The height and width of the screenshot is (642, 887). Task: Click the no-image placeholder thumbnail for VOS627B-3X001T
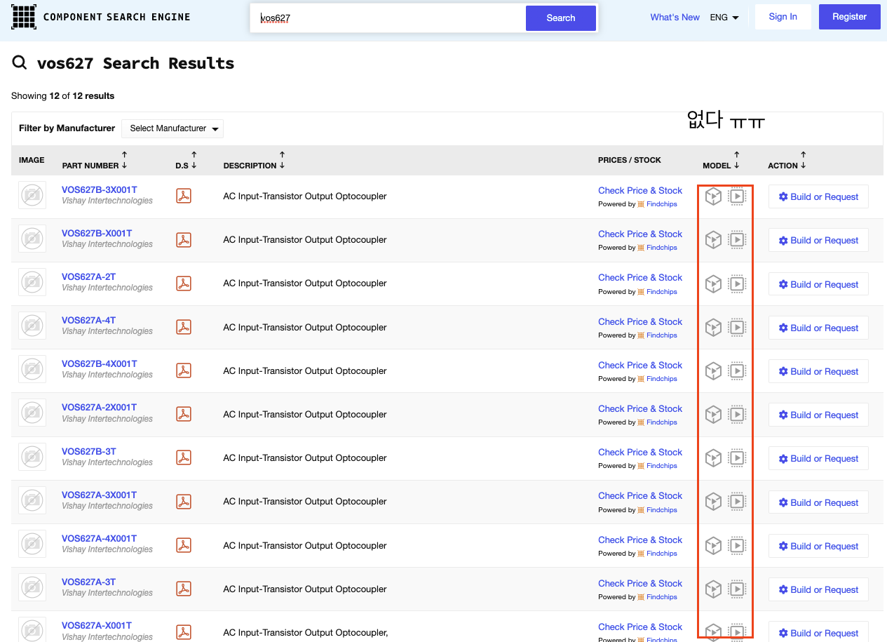[x=32, y=196]
